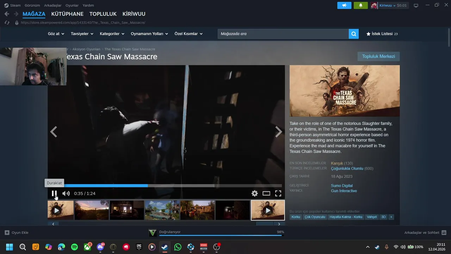Pause the trailer video
The height and width of the screenshot is (254, 451).
(x=54, y=193)
